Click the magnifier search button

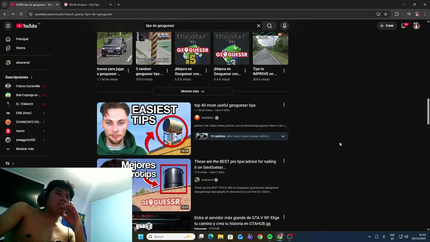coord(269,26)
